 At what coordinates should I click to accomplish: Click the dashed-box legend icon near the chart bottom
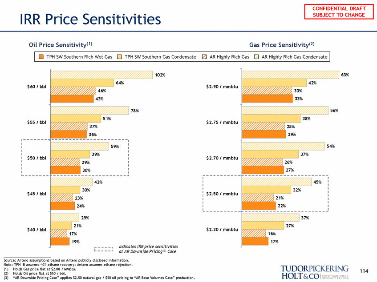point(103,249)
